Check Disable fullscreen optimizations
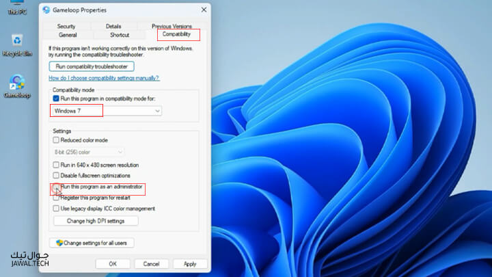492x277 pixels. pos(56,175)
